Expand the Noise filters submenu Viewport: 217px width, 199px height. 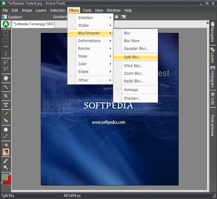(90, 56)
